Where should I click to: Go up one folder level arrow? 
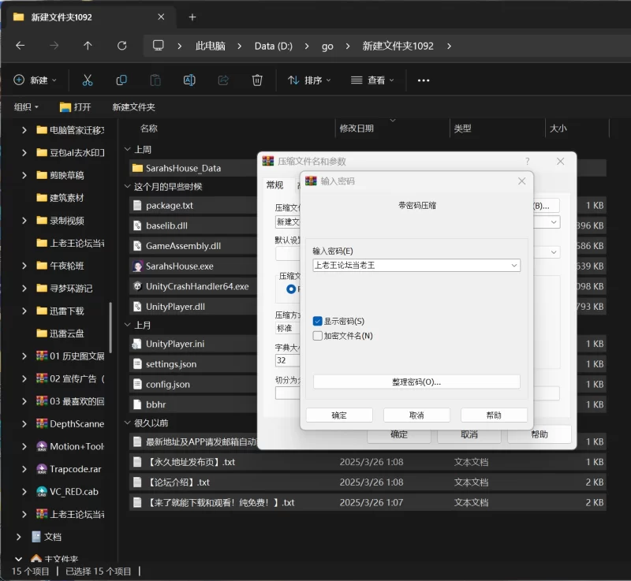coord(88,46)
